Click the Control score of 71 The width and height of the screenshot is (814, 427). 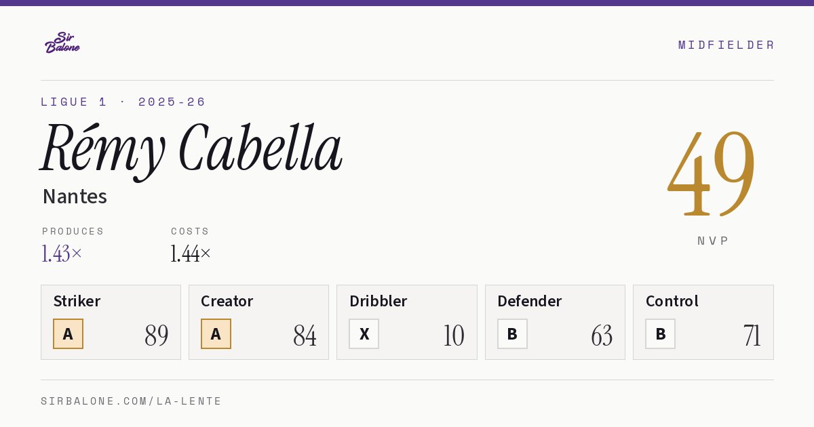tap(752, 335)
